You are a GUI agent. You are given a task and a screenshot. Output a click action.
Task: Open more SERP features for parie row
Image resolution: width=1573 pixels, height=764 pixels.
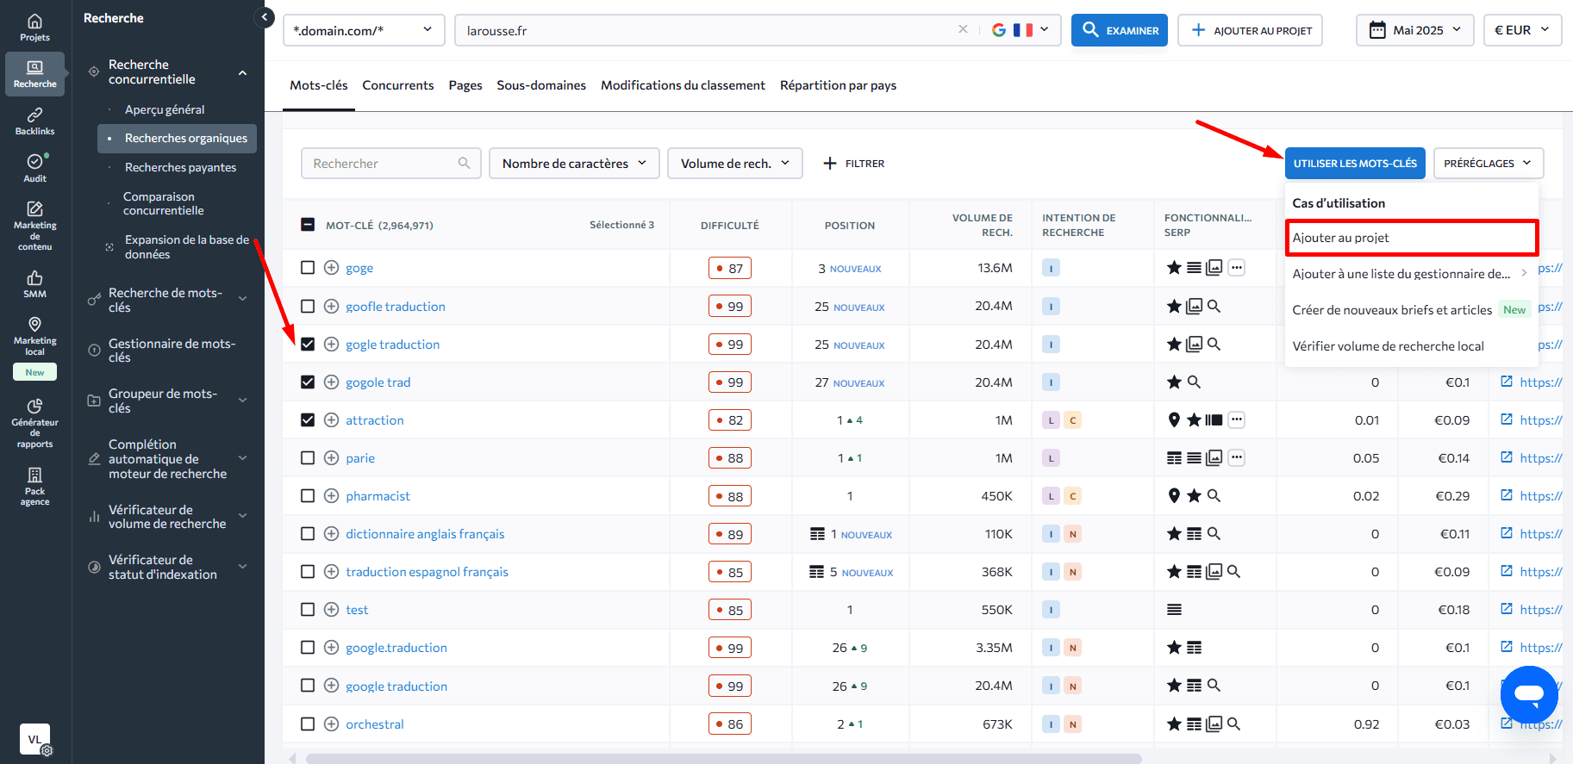pyautogui.click(x=1236, y=458)
